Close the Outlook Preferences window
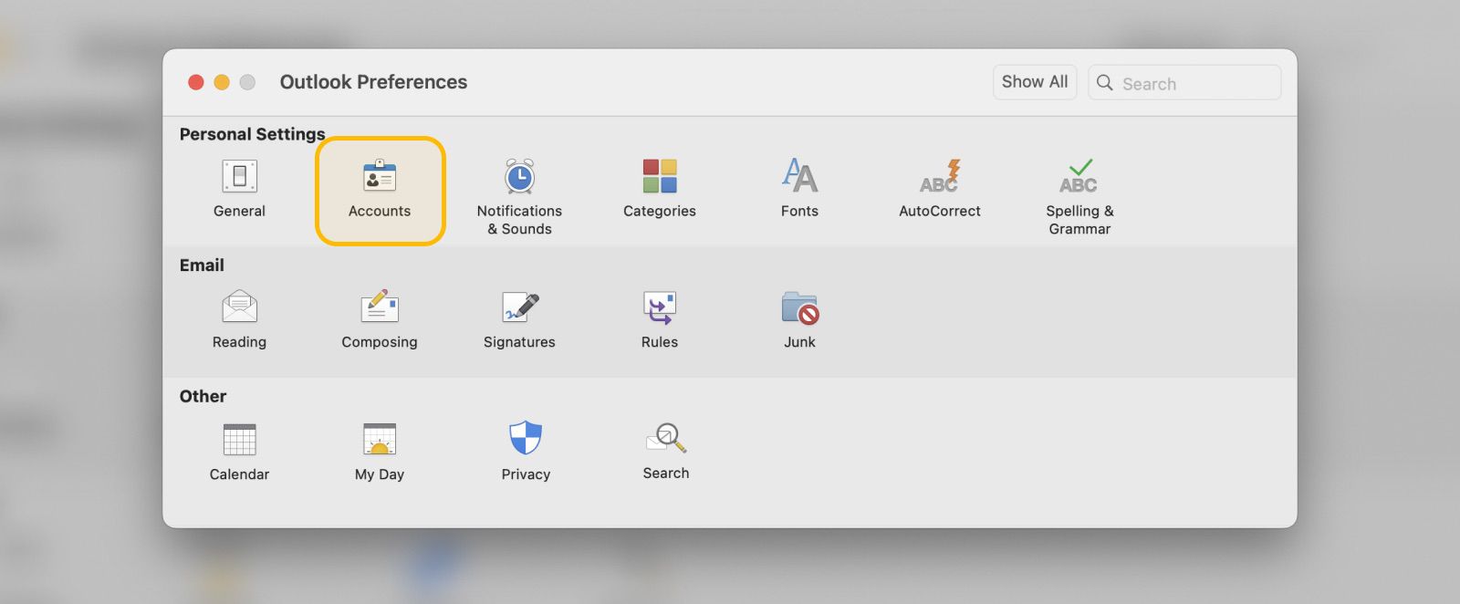 pyautogui.click(x=195, y=82)
